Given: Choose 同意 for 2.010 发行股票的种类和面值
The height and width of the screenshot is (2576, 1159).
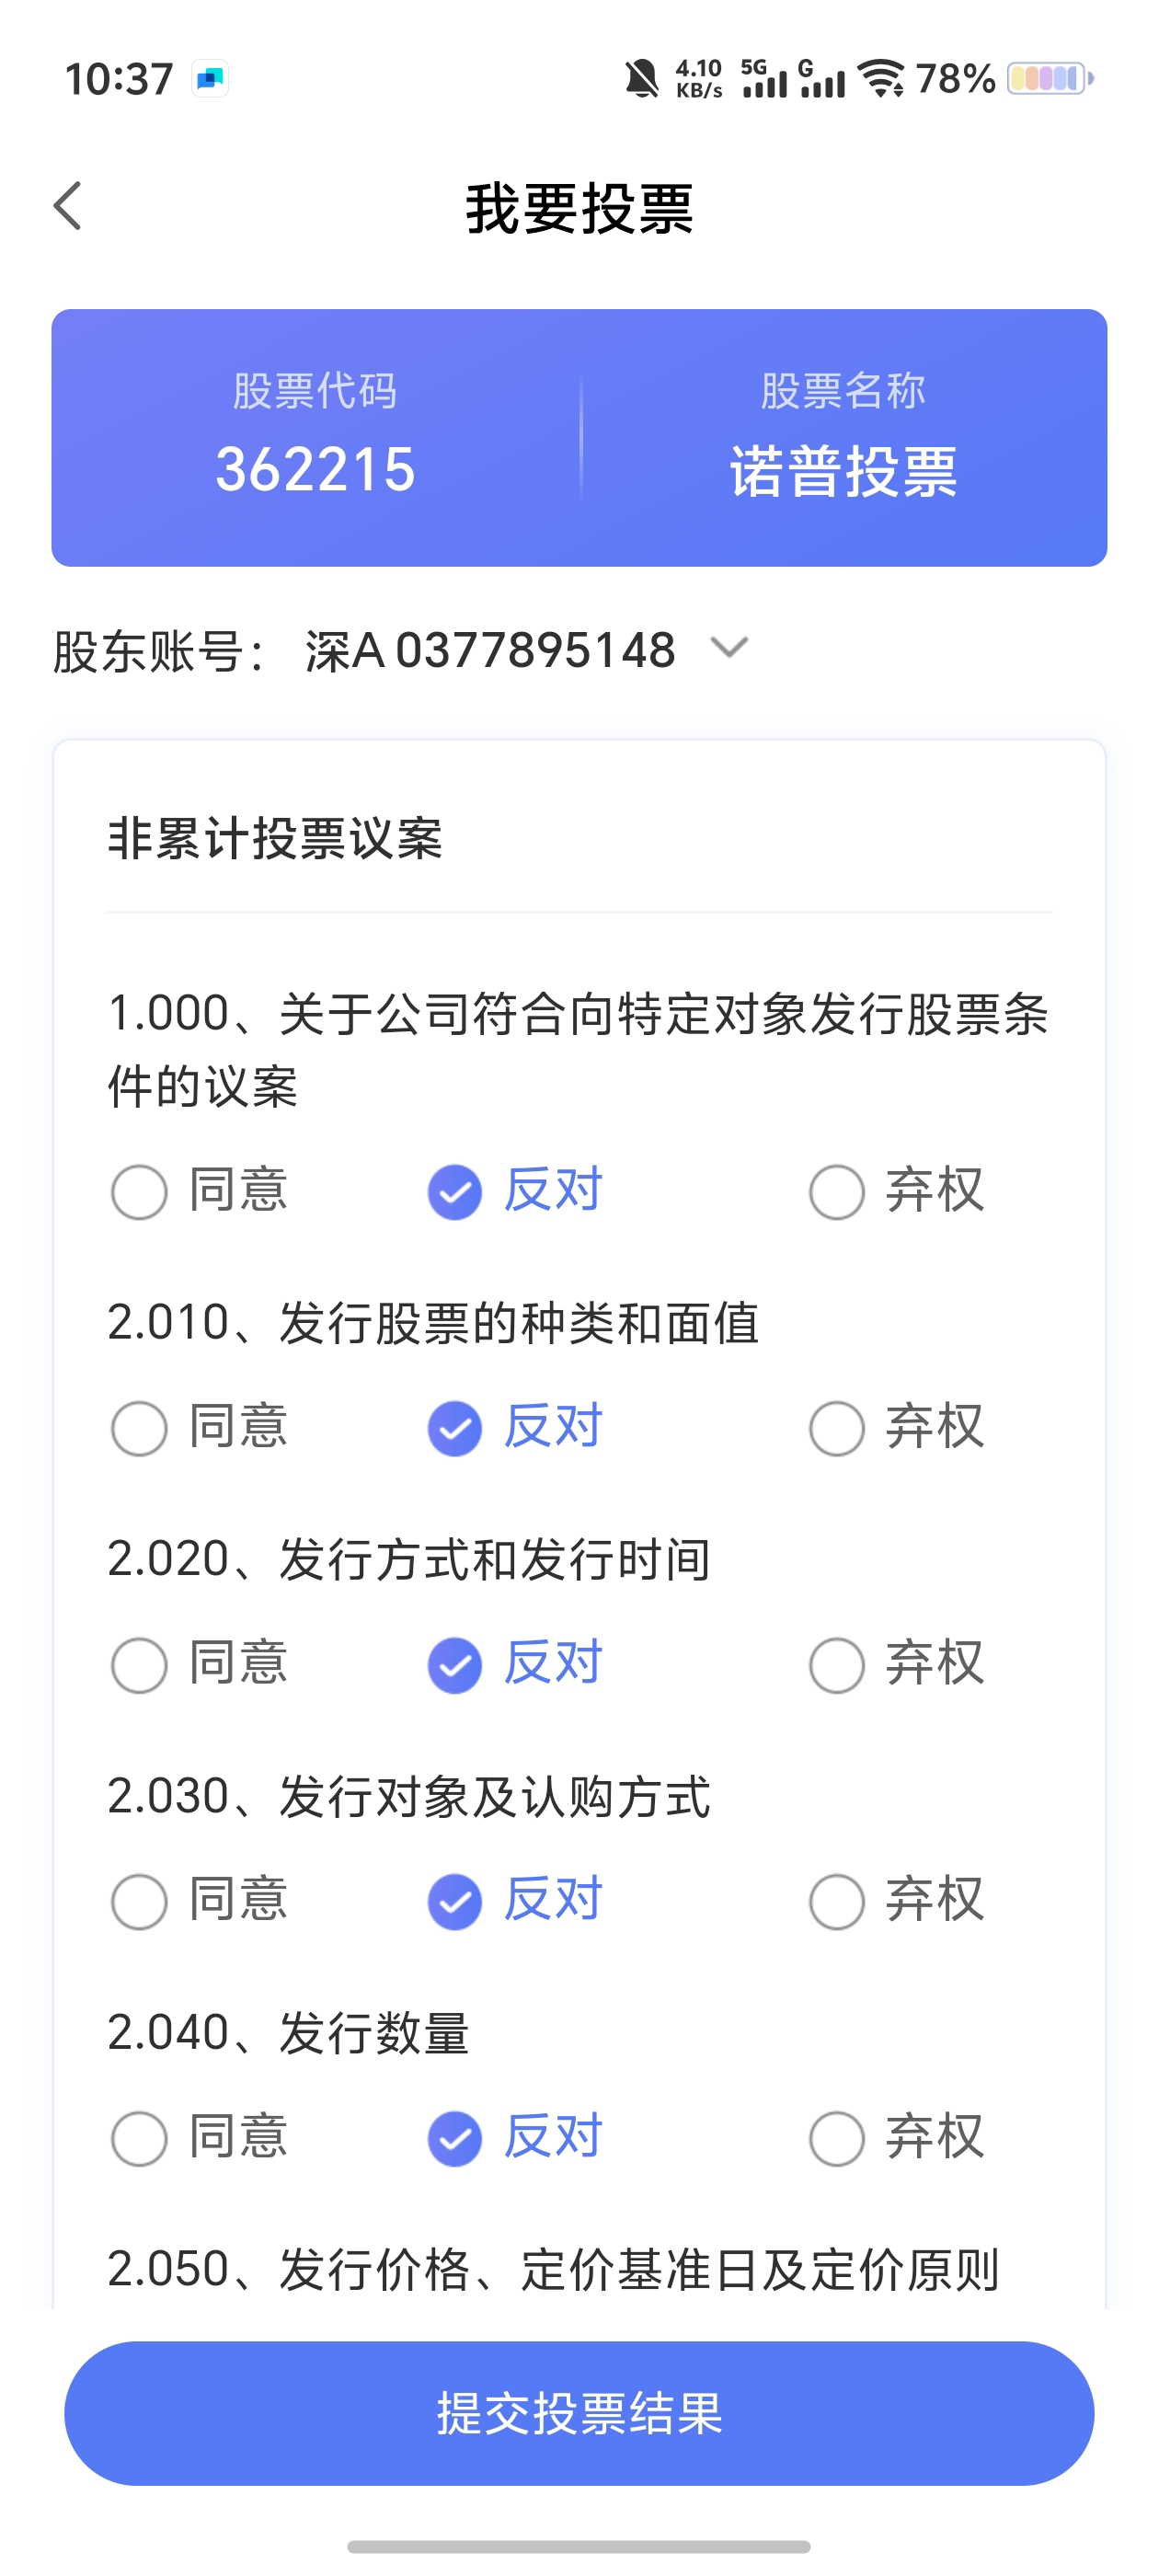Looking at the screenshot, I should [x=139, y=1428].
